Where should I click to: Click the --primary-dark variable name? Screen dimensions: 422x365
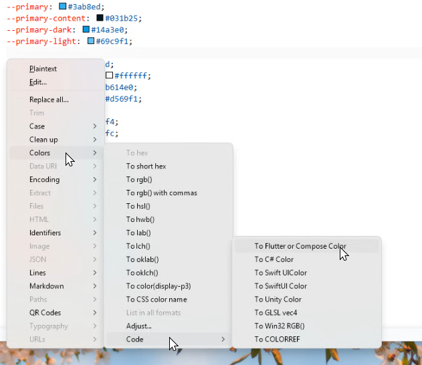[x=39, y=30]
